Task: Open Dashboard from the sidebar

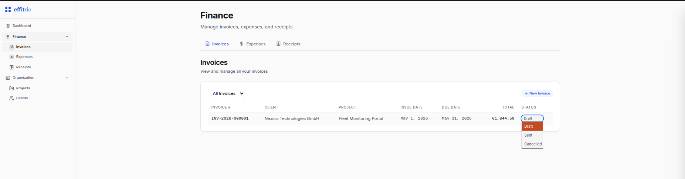Action: [37, 26]
